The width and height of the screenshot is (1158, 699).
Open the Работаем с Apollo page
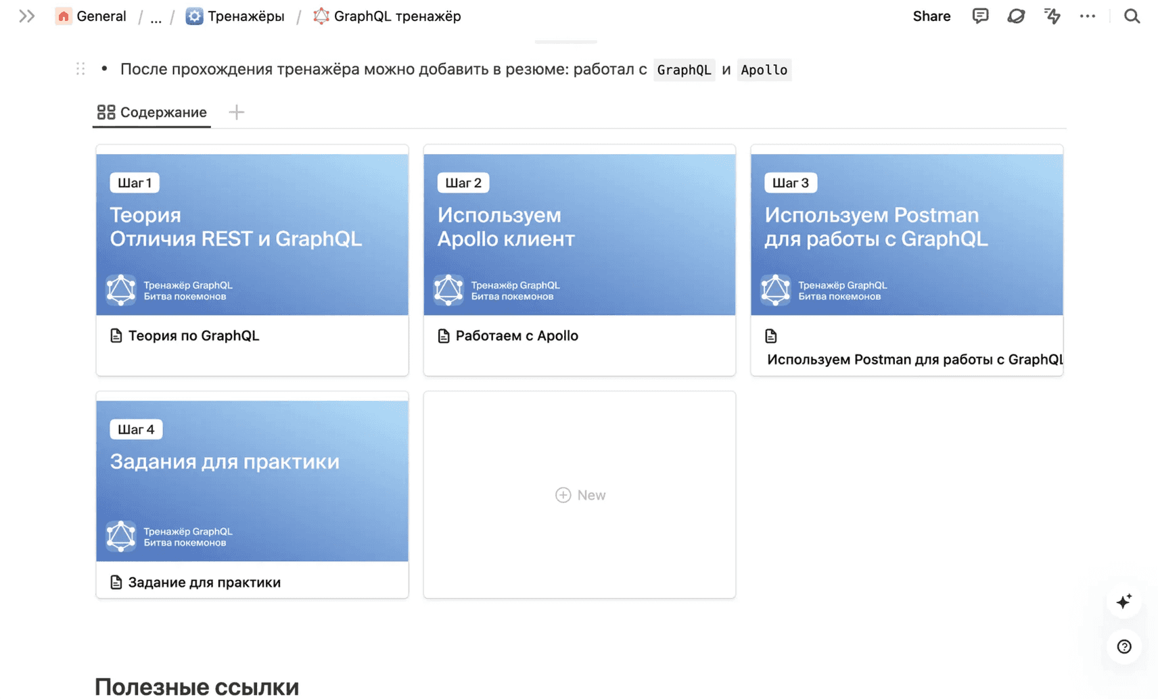(516, 336)
